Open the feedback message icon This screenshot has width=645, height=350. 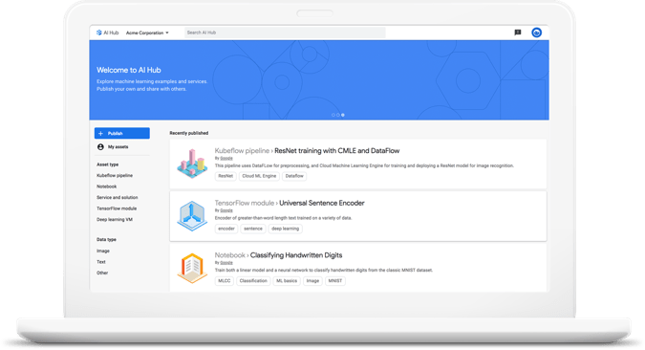(518, 33)
